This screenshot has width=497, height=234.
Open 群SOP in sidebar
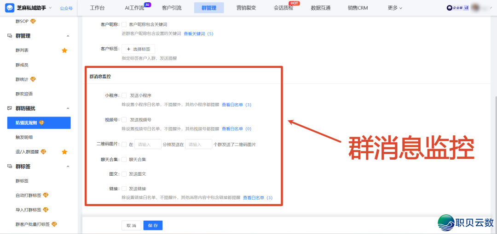22,21
